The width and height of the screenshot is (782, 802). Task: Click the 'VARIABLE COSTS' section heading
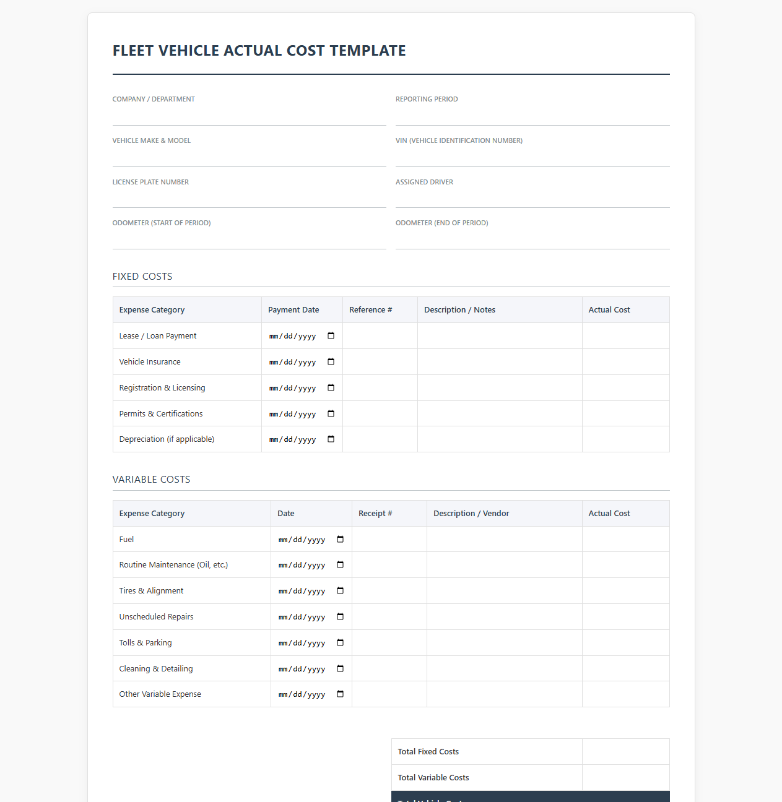click(151, 480)
